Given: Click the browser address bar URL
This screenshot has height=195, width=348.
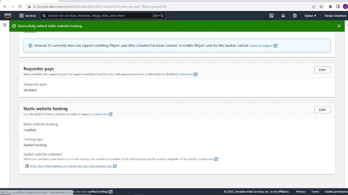Looking at the screenshot, I should (x=100, y=6).
